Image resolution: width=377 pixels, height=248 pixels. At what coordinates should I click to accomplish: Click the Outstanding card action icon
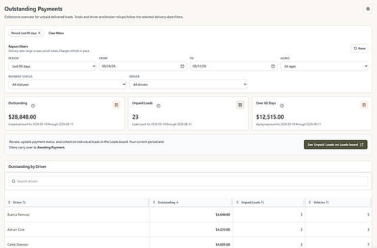coord(116,105)
